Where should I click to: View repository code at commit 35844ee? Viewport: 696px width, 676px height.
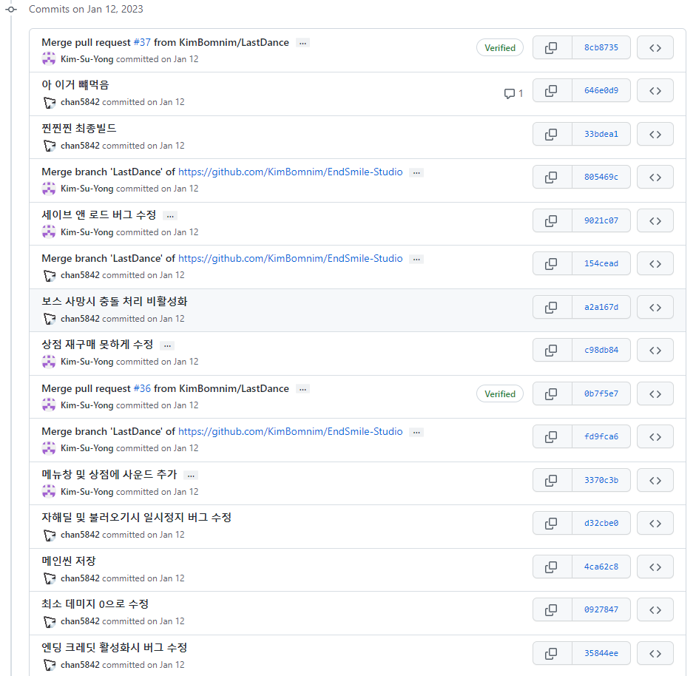(655, 653)
